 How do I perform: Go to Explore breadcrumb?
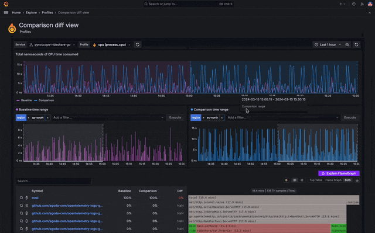pos(31,13)
